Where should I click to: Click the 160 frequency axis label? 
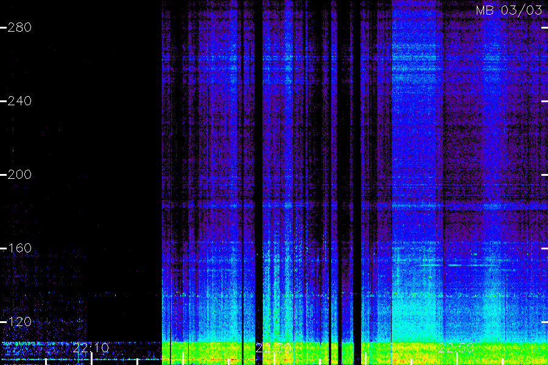coord(19,248)
